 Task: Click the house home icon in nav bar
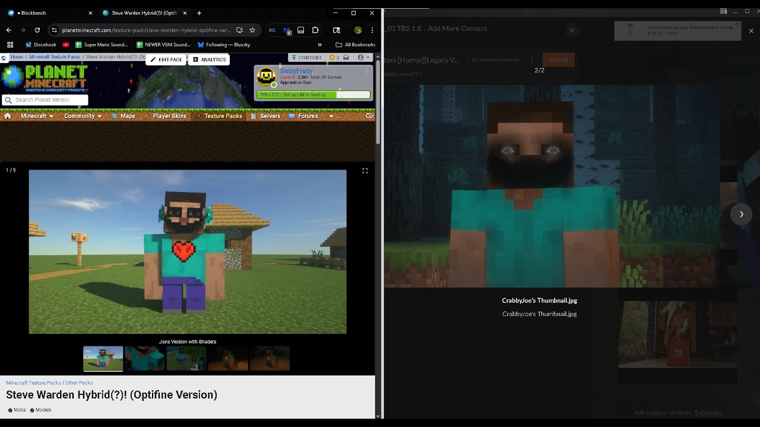coord(8,116)
